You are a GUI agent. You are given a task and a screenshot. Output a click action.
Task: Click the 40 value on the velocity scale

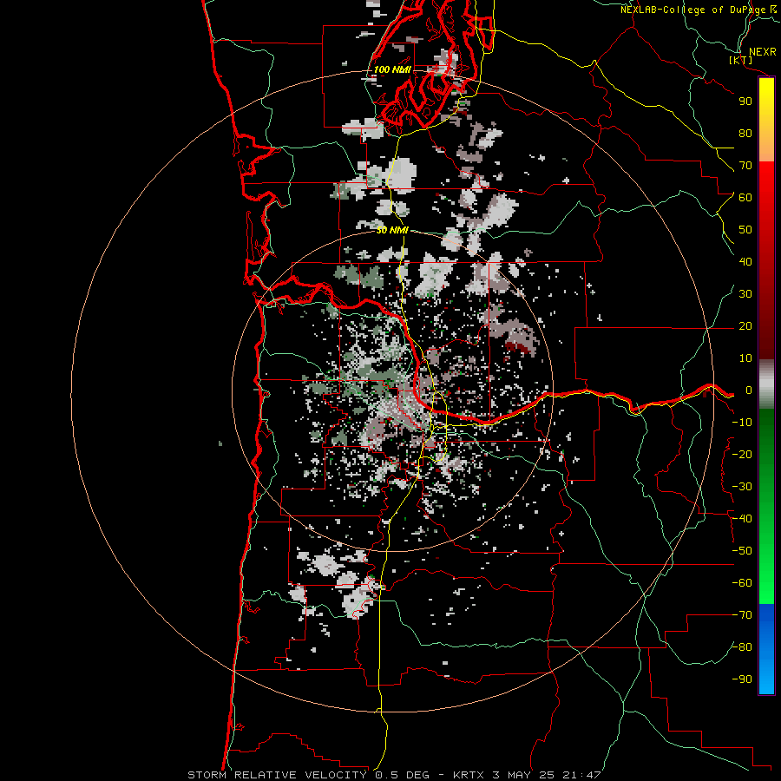point(745,261)
